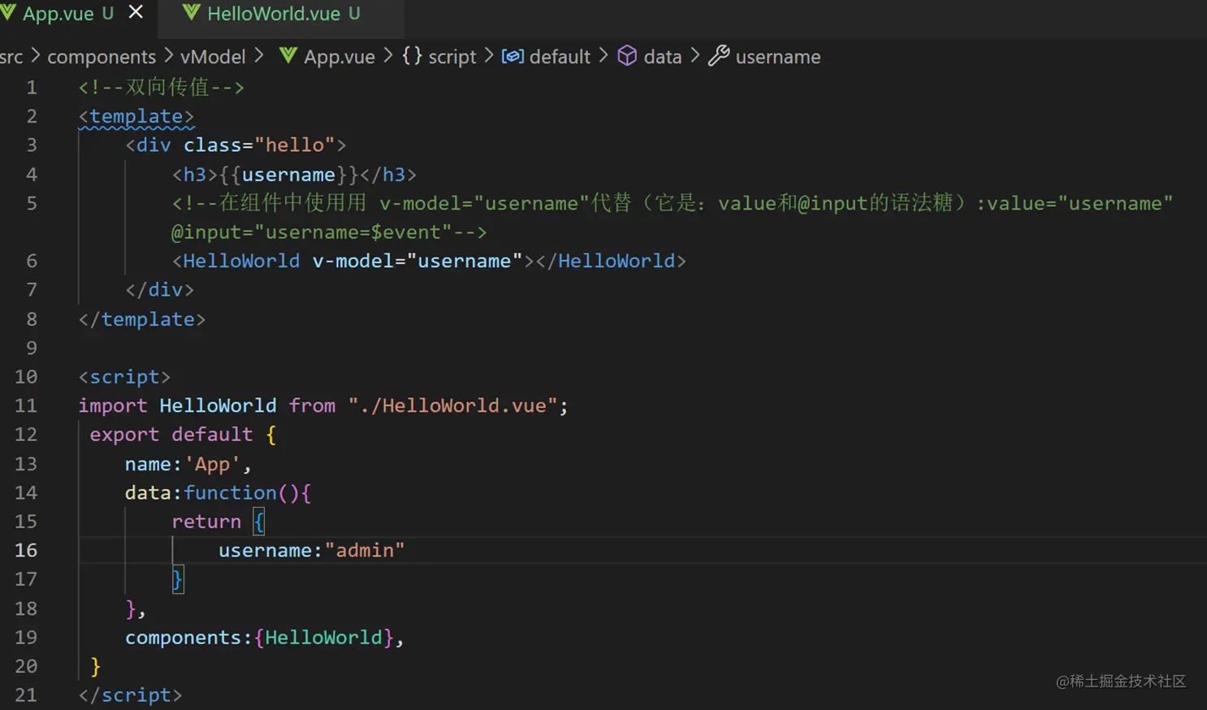Click the variable icon beside default breadcrumb
1207x710 pixels.
pyautogui.click(x=513, y=56)
